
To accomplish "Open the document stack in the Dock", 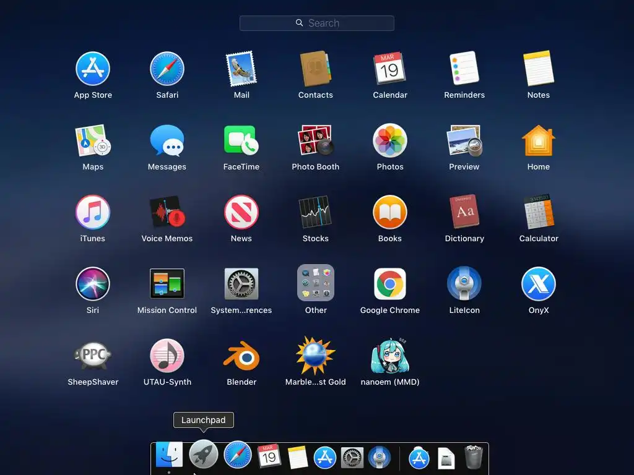I will (446, 458).
